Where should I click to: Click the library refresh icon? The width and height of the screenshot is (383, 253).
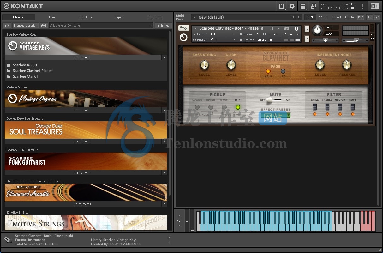coord(7,26)
